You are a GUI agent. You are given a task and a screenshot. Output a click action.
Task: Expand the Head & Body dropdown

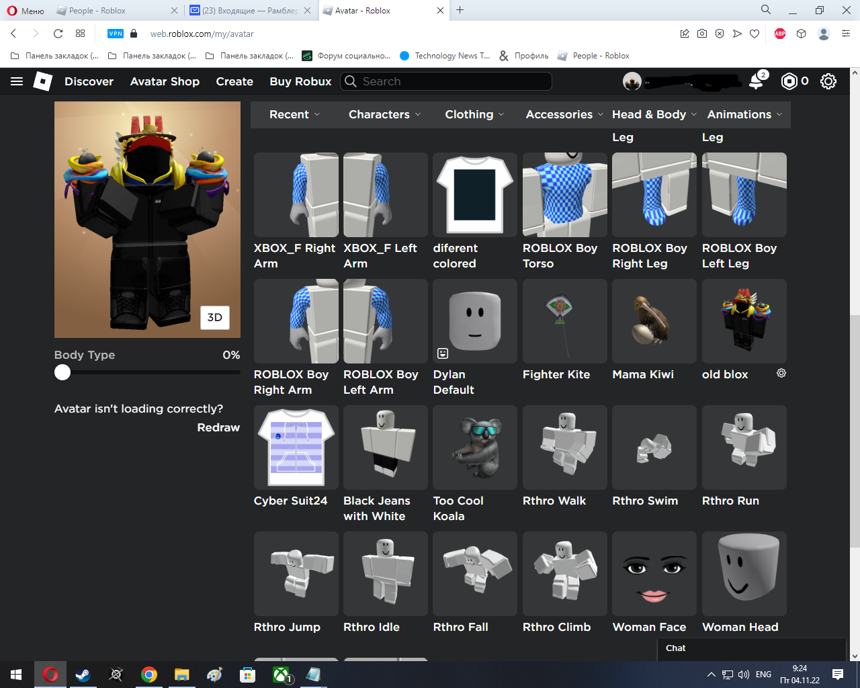pos(654,114)
